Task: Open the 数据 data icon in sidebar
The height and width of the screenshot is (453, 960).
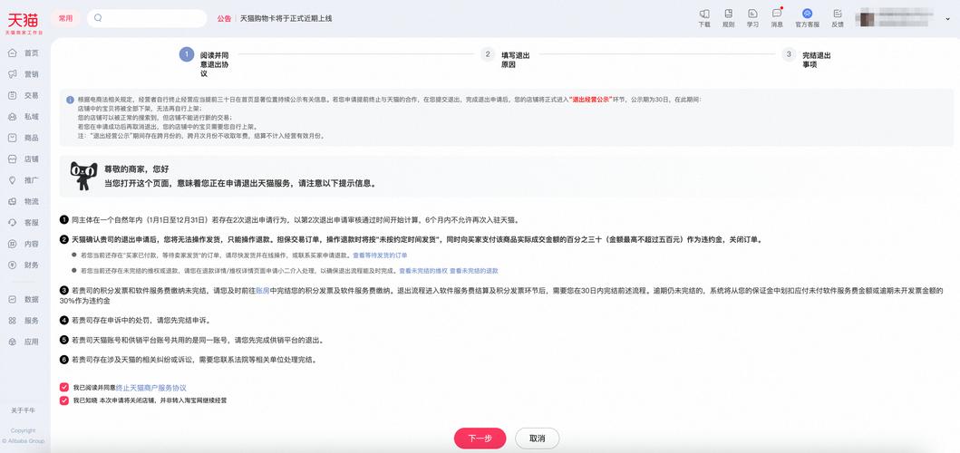Action: (x=13, y=299)
